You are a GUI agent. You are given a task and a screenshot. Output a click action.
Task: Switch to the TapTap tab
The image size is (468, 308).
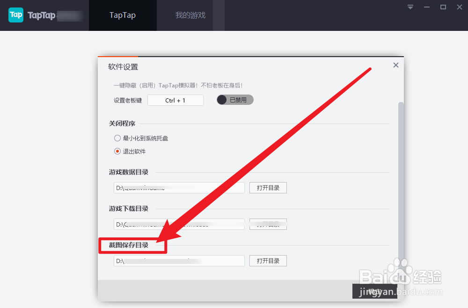pyautogui.click(x=123, y=15)
